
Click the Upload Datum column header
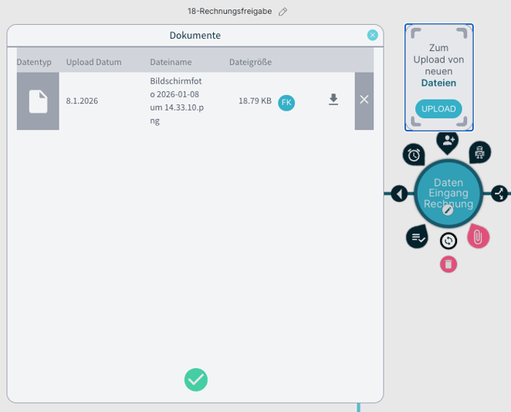[93, 62]
